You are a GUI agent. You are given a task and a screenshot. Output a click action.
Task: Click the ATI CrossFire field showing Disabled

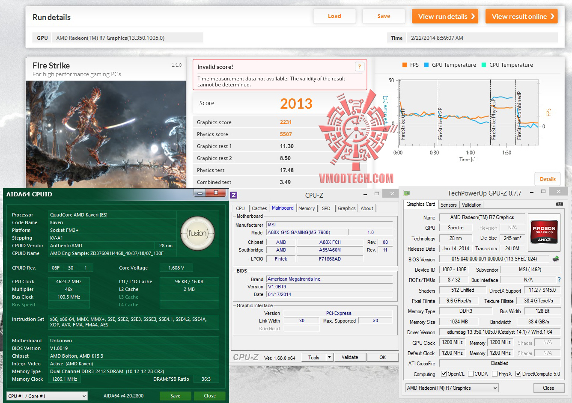[x=500, y=363]
